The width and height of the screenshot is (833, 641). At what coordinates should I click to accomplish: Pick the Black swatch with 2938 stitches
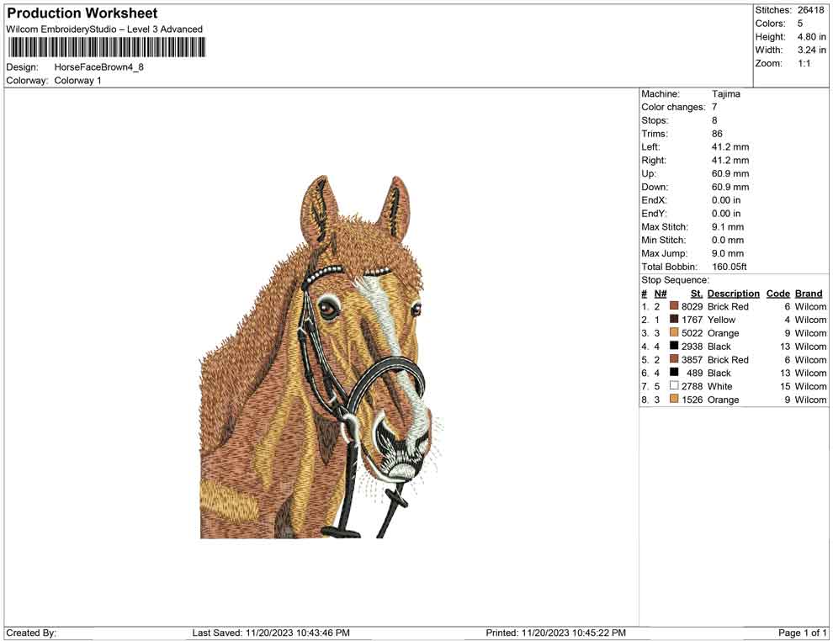coord(674,347)
